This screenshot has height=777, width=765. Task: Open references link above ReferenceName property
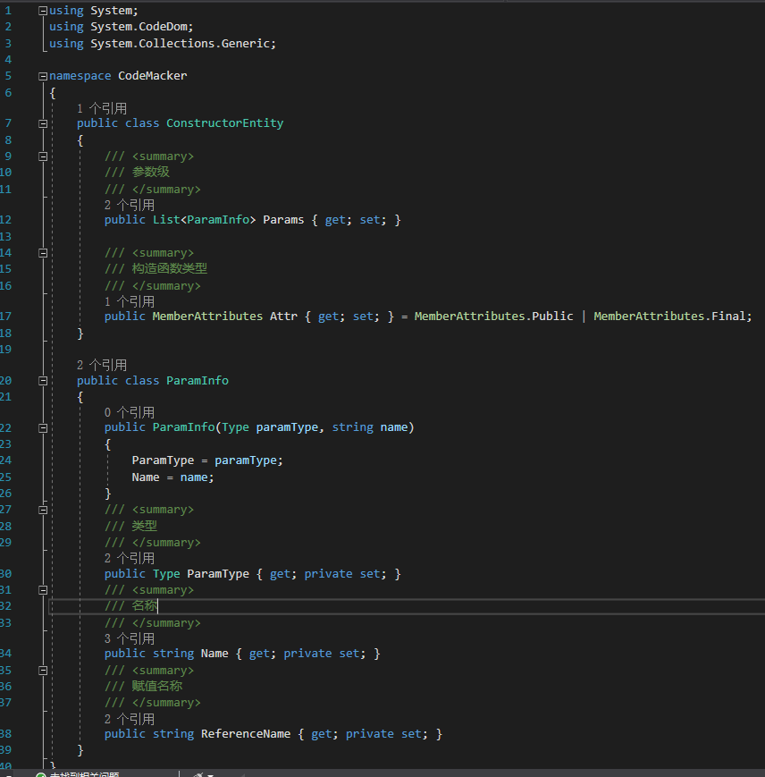point(130,719)
